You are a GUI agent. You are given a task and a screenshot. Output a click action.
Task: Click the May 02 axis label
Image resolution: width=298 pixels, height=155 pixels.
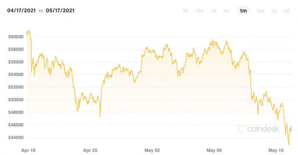pos(152,150)
